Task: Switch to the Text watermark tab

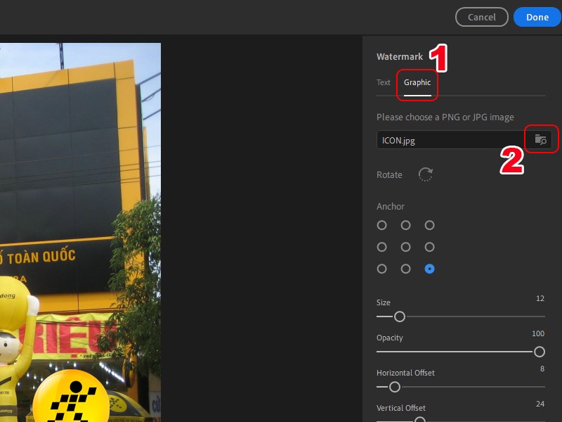Action: (384, 82)
